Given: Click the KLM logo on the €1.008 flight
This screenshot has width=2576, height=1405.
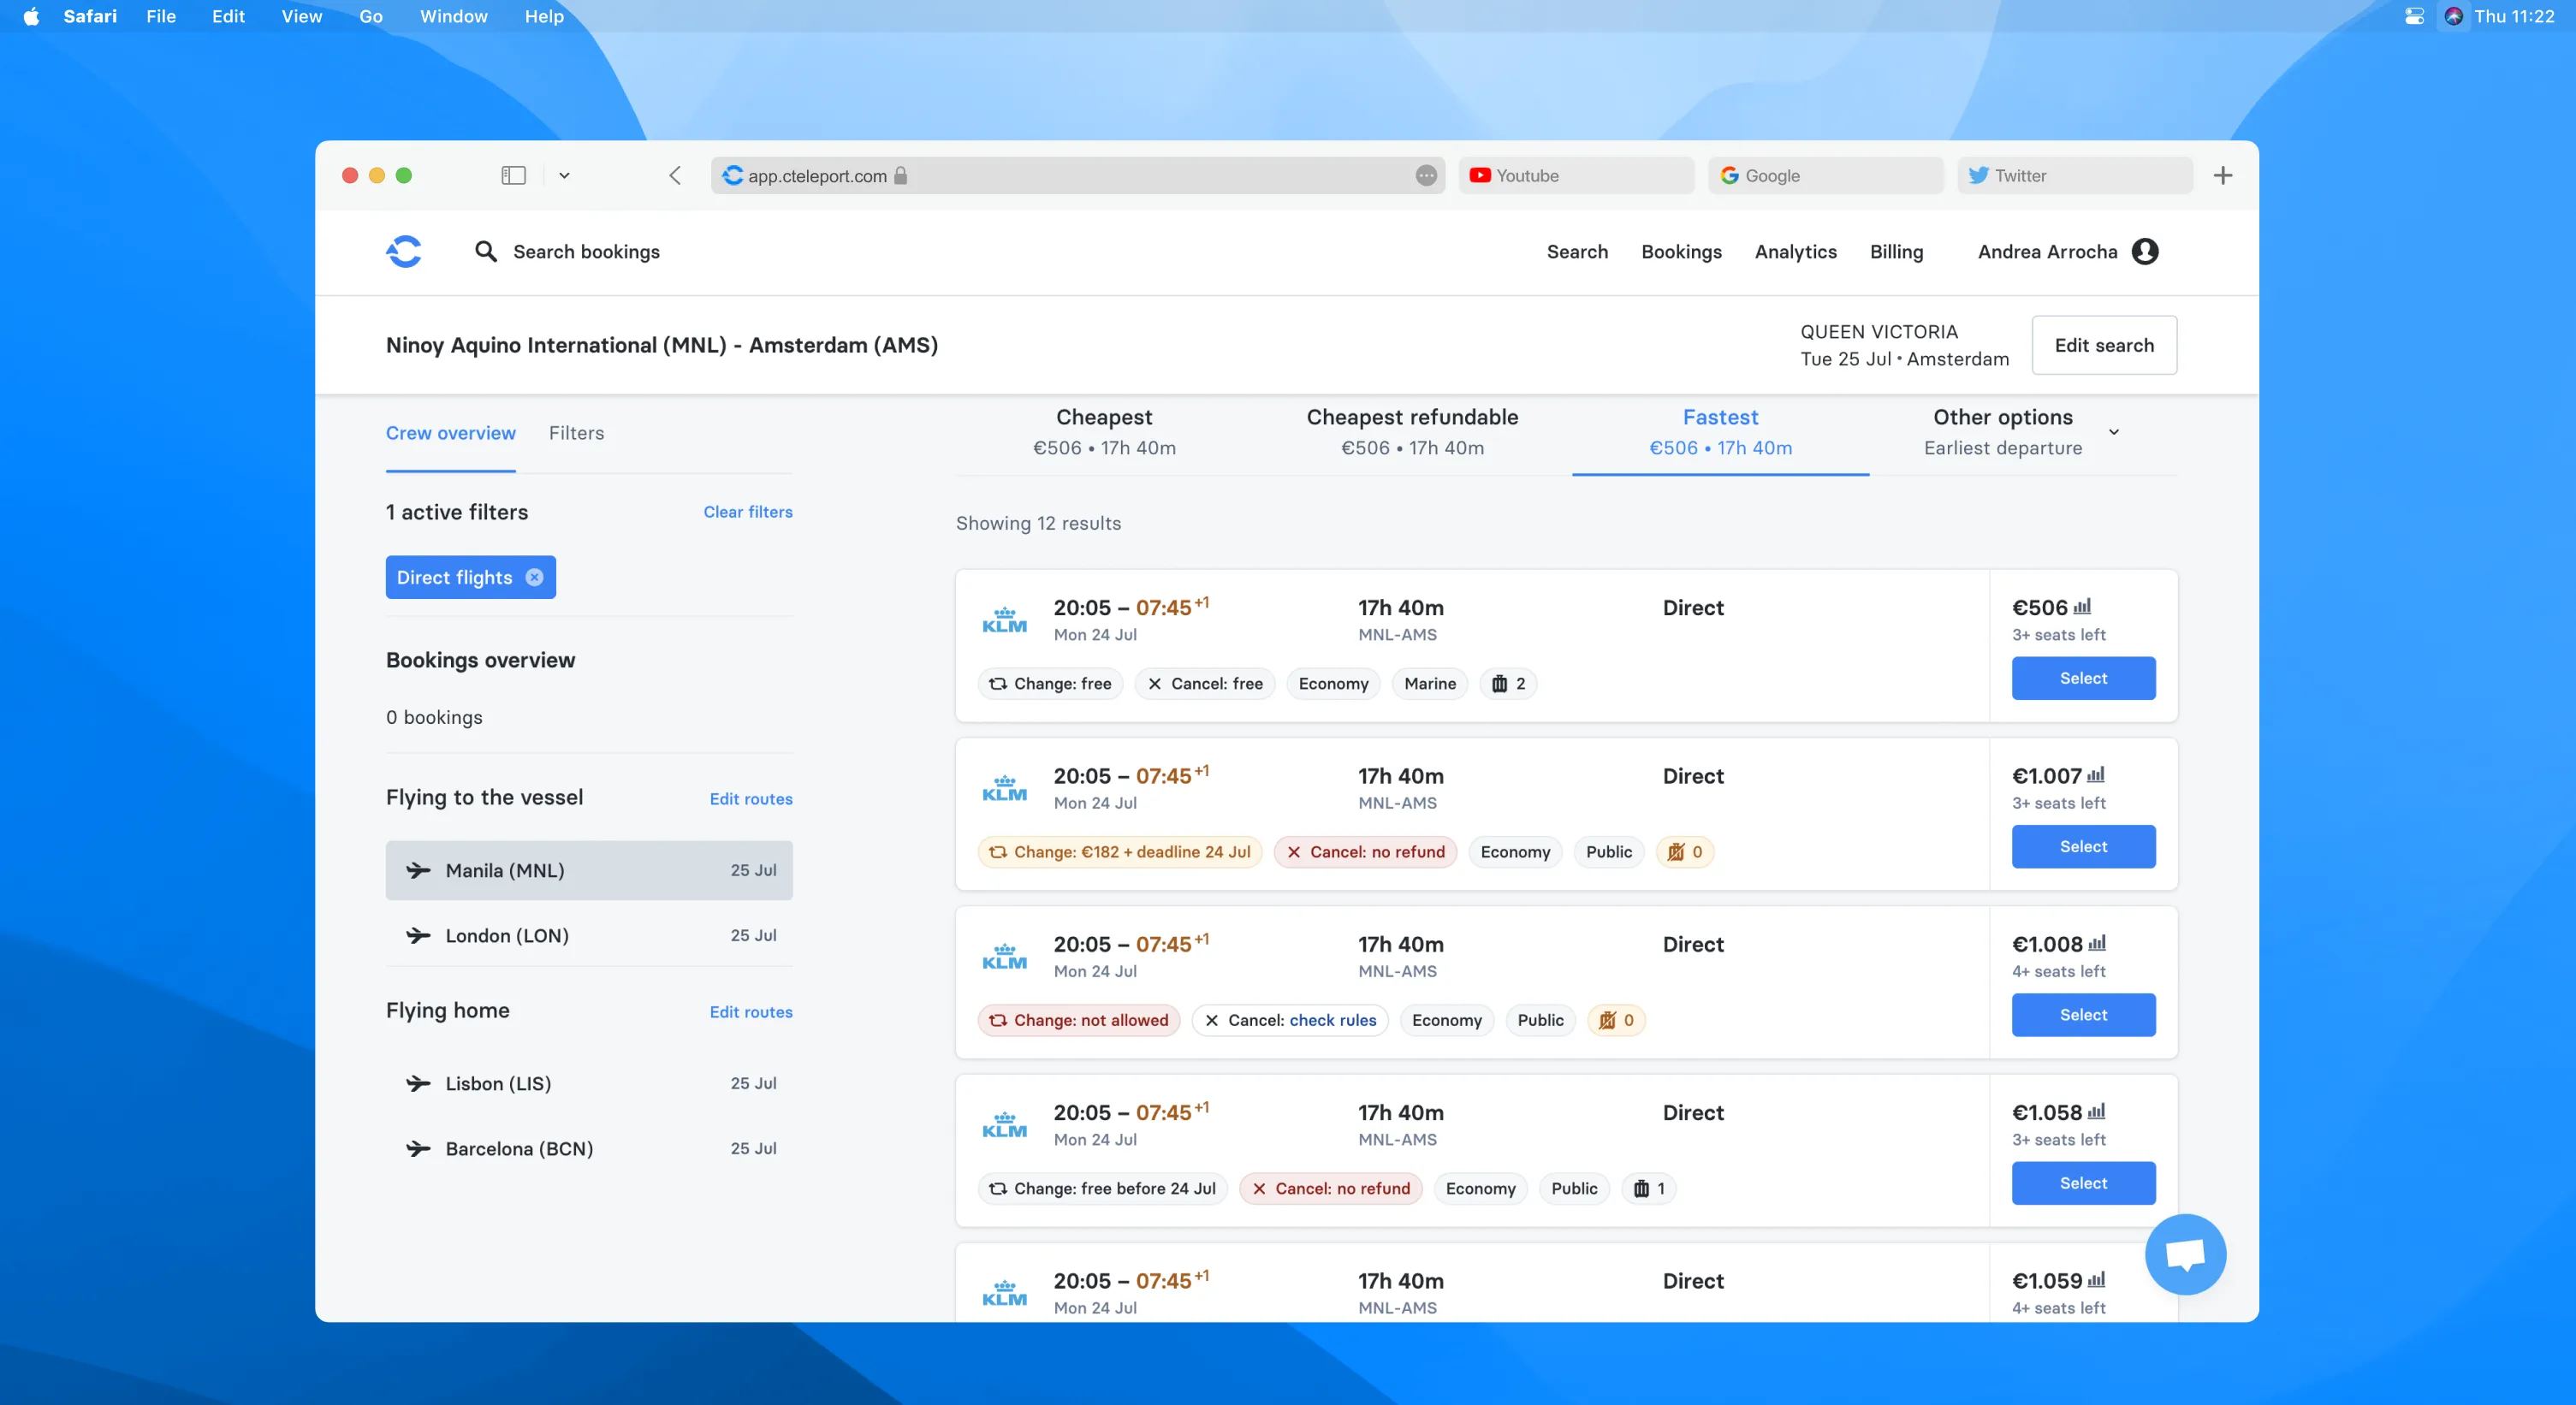Looking at the screenshot, I should (1004, 956).
